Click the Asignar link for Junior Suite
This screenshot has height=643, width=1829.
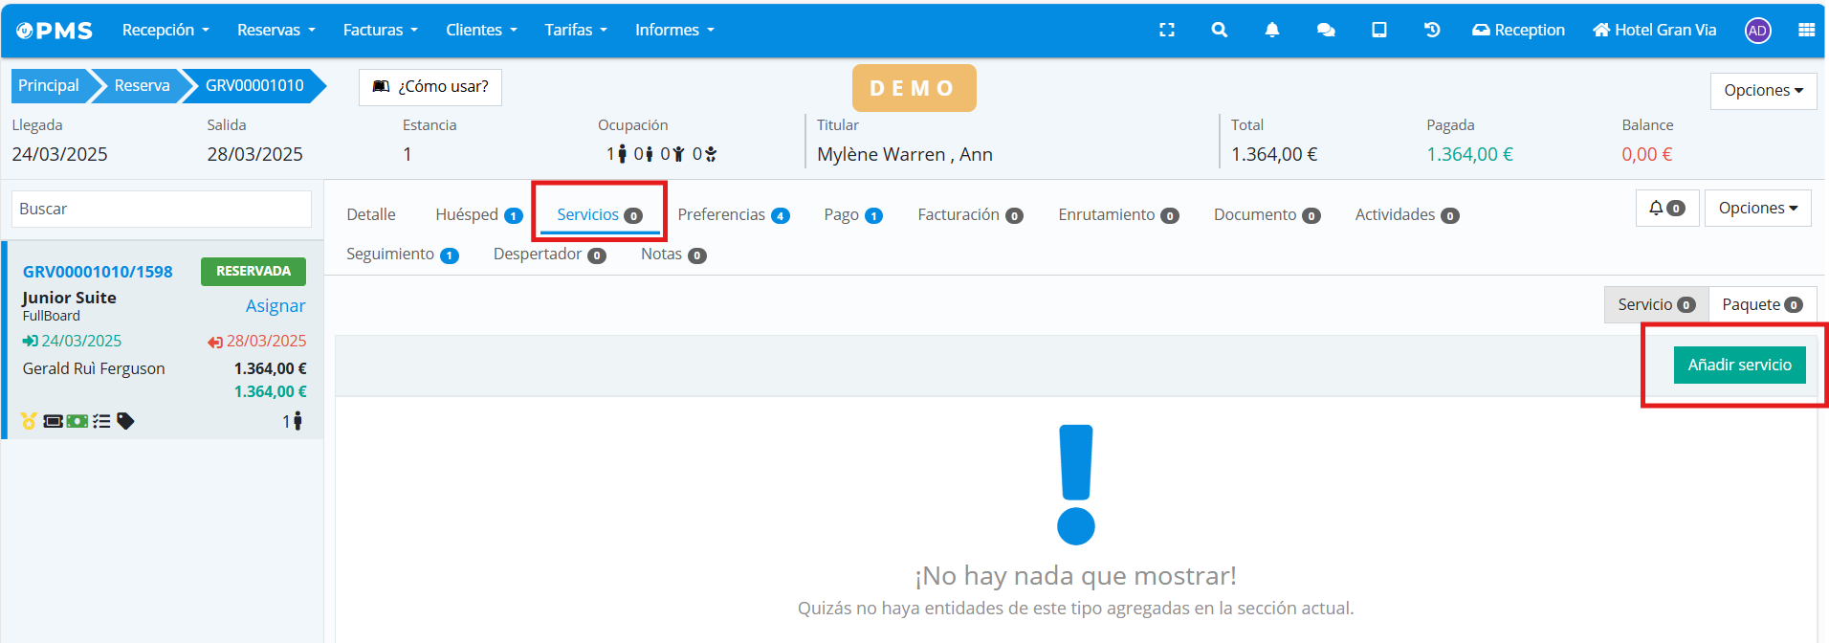(275, 305)
